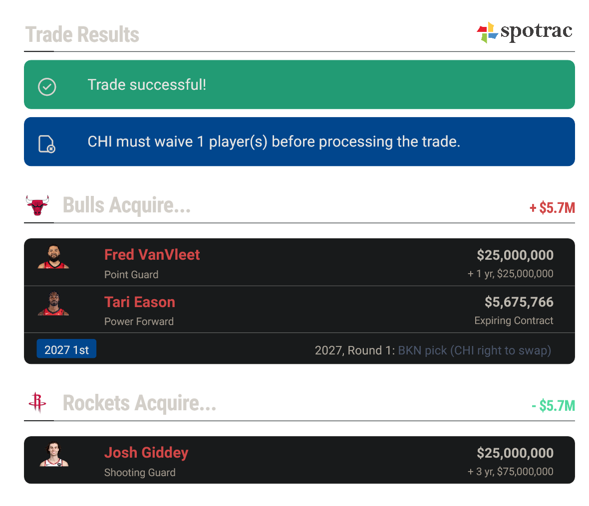Click the Rockets -$5.7M cap change
The width and height of the screenshot is (589, 506).
553,406
